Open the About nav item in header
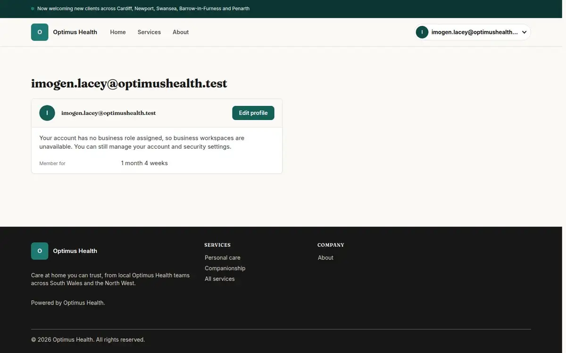Image resolution: width=566 pixels, height=353 pixels. 181,32
